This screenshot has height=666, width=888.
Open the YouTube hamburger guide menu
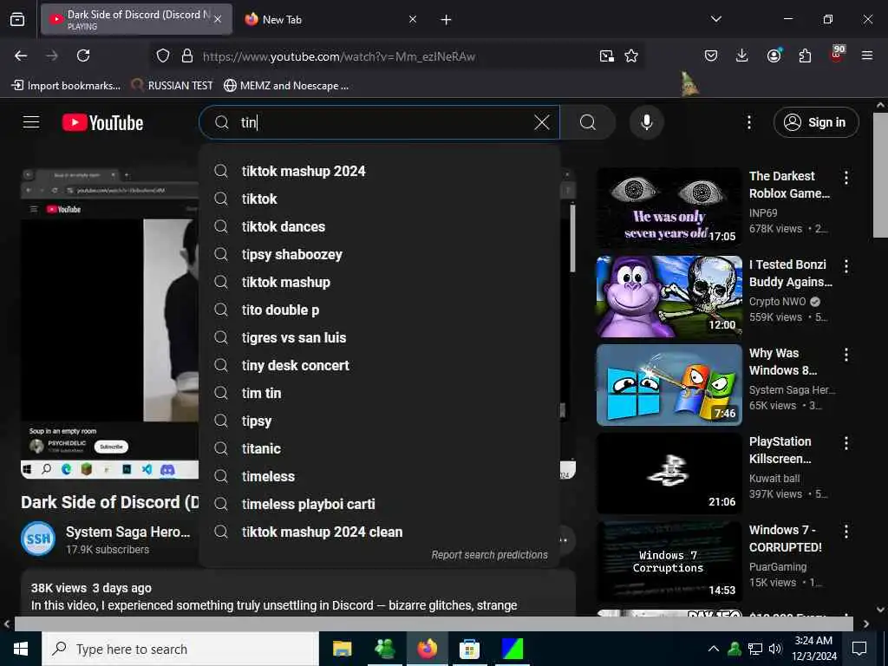(x=31, y=121)
